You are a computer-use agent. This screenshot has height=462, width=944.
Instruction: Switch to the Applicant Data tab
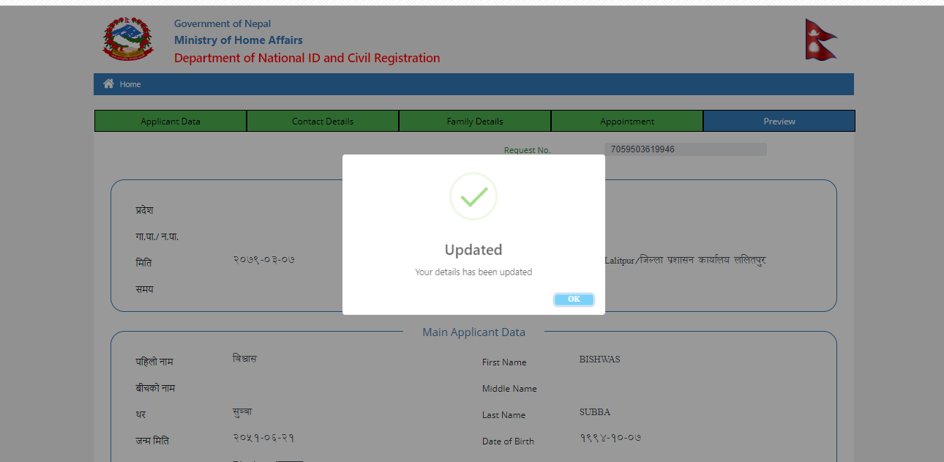tap(170, 121)
